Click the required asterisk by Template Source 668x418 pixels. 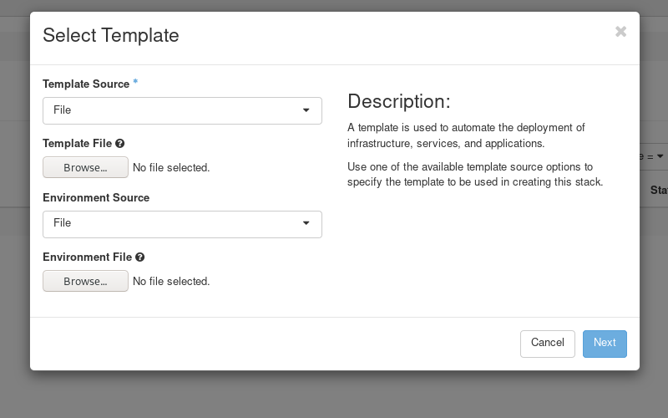coord(135,83)
